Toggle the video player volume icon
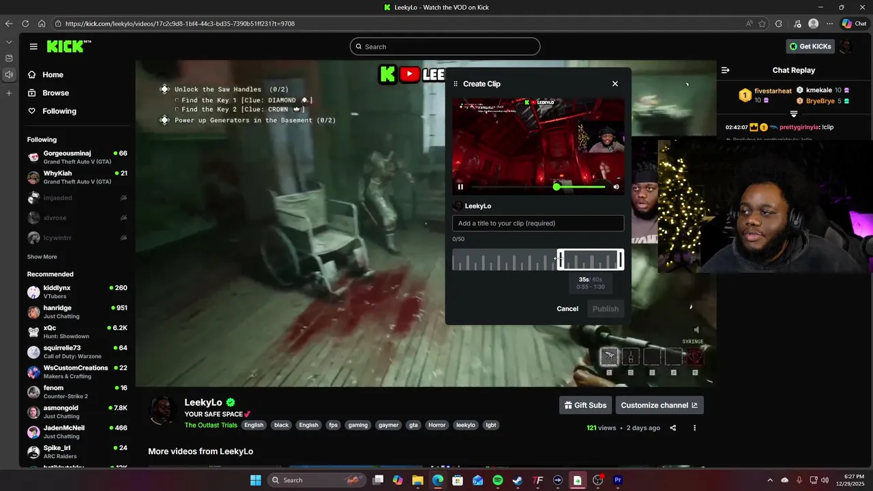 click(x=696, y=330)
